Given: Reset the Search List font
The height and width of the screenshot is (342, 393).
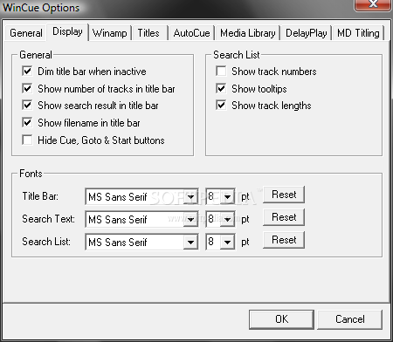Looking at the screenshot, I should pos(284,240).
